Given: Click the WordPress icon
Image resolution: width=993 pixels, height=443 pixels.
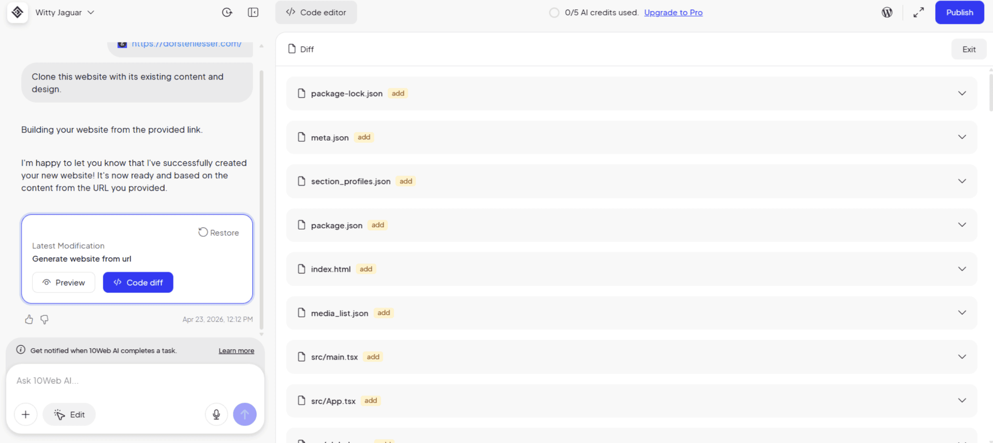Looking at the screenshot, I should pyautogui.click(x=887, y=13).
